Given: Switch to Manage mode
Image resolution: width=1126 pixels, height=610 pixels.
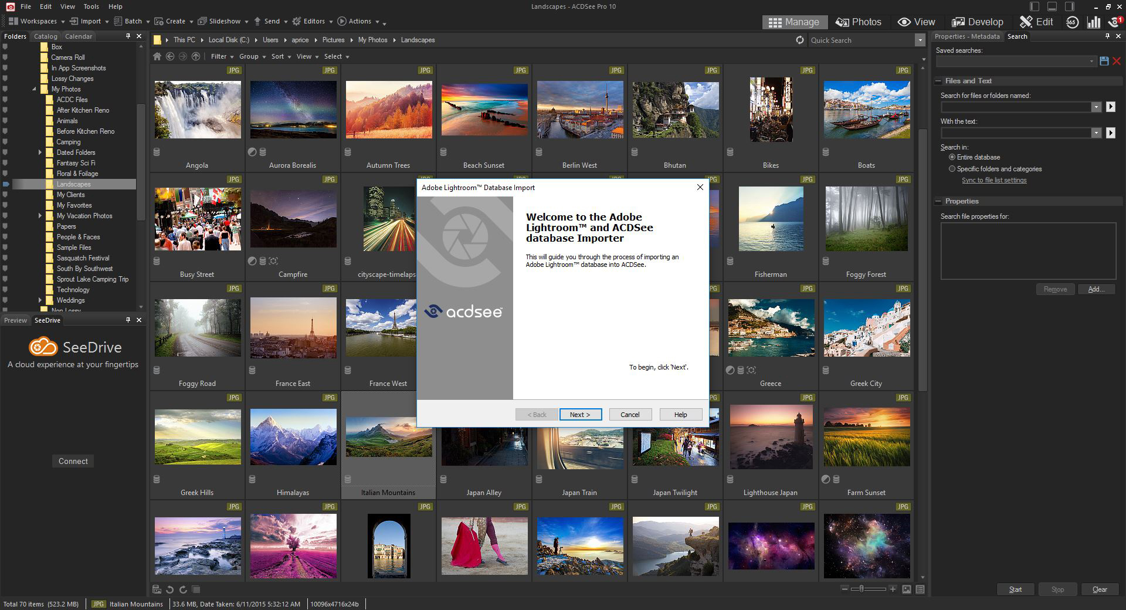Looking at the screenshot, I should tap(794, 22).
